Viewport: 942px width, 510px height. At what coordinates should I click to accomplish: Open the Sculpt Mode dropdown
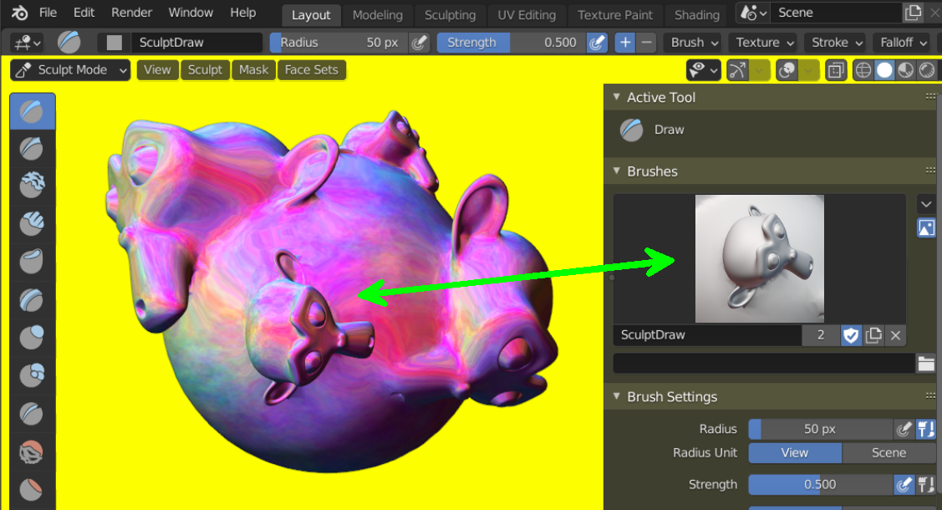(70, 70)
